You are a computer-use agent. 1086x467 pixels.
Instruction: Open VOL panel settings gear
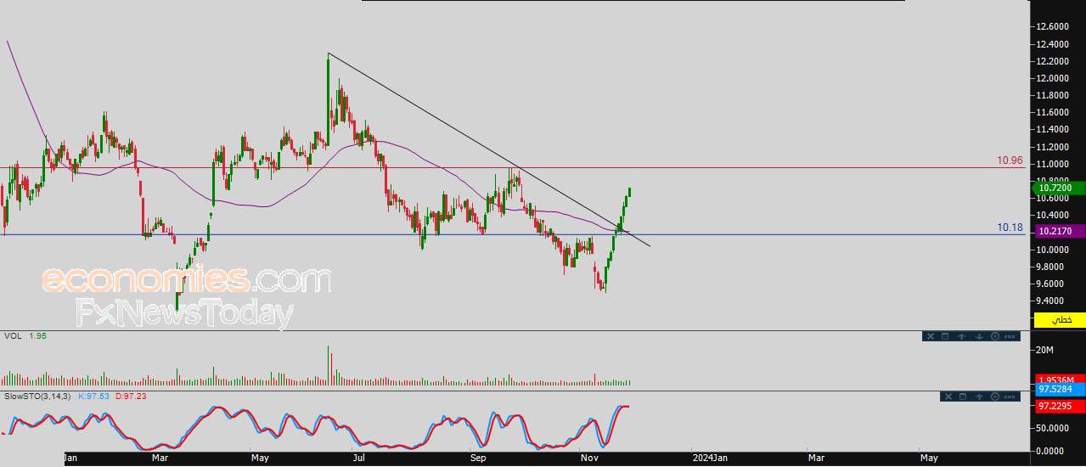[995, 336]
